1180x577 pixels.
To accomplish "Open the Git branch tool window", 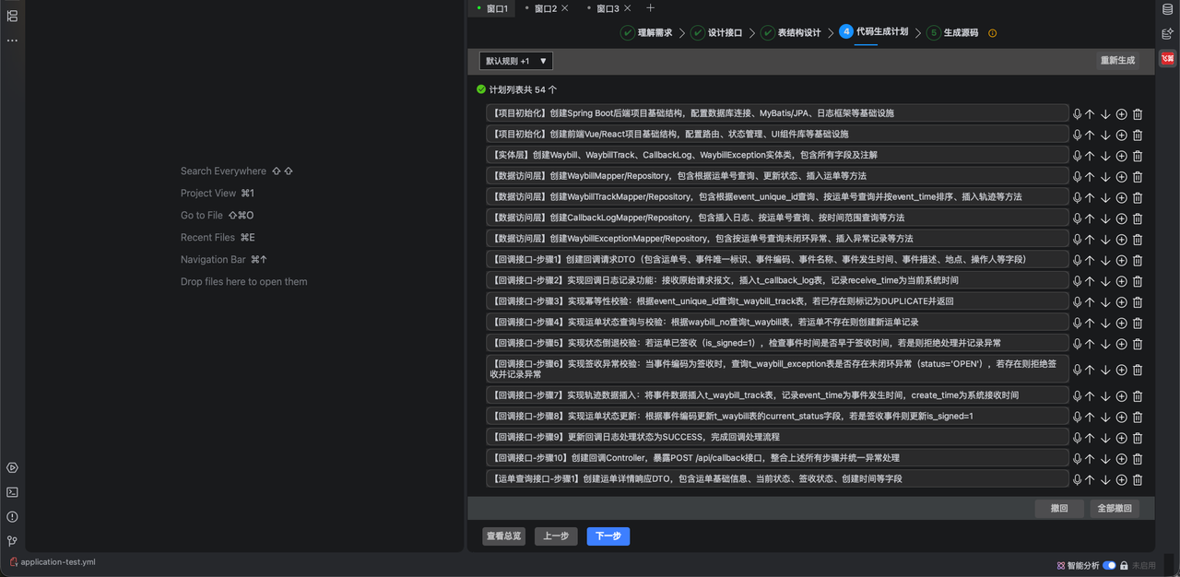I will tap(12, 541).
